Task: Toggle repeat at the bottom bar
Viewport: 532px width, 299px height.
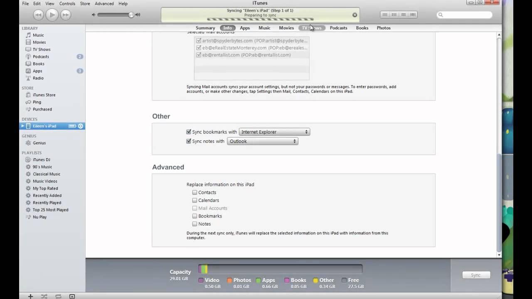Action: tap(58, 296)
